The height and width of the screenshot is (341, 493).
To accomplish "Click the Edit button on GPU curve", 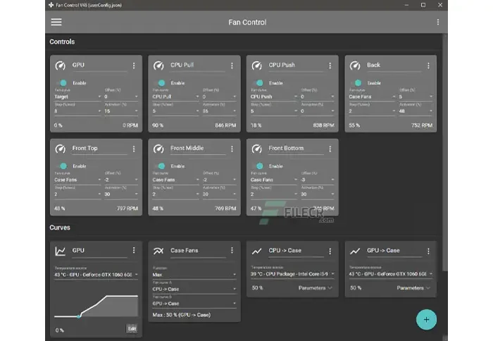I will pyautogui.click(x=132, y=328).
